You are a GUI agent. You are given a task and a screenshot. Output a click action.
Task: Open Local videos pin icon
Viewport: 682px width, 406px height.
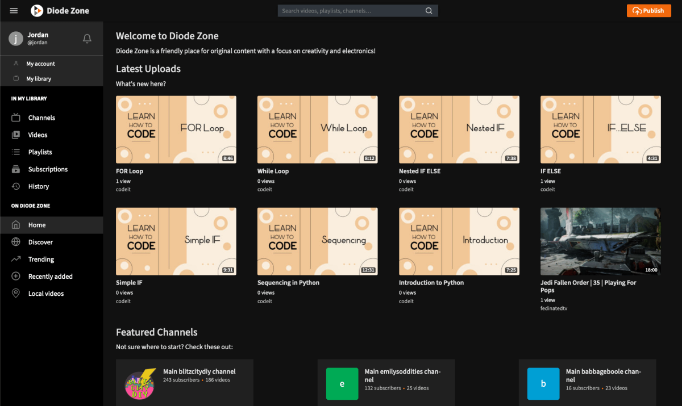coord(16,294)
